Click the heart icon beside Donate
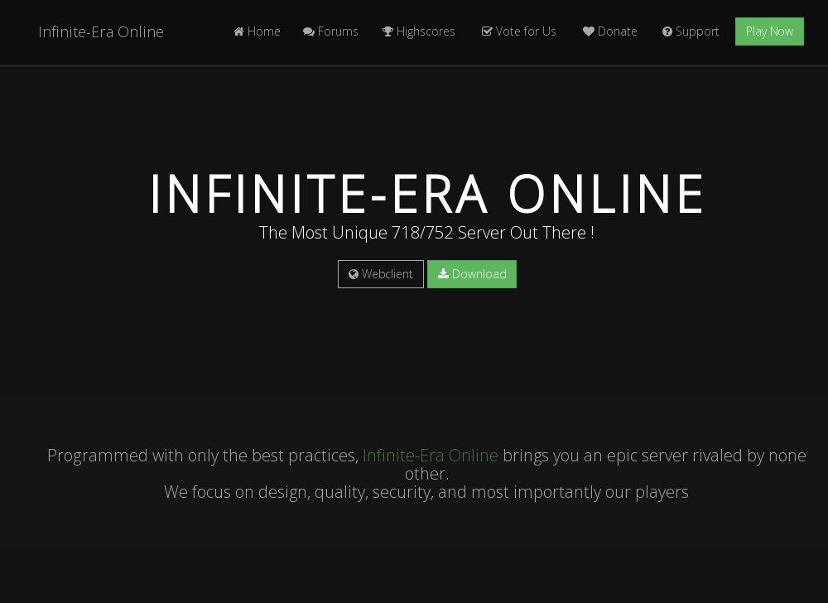The height and width of the screenshot is (603, 828). (x=589, y=31)
